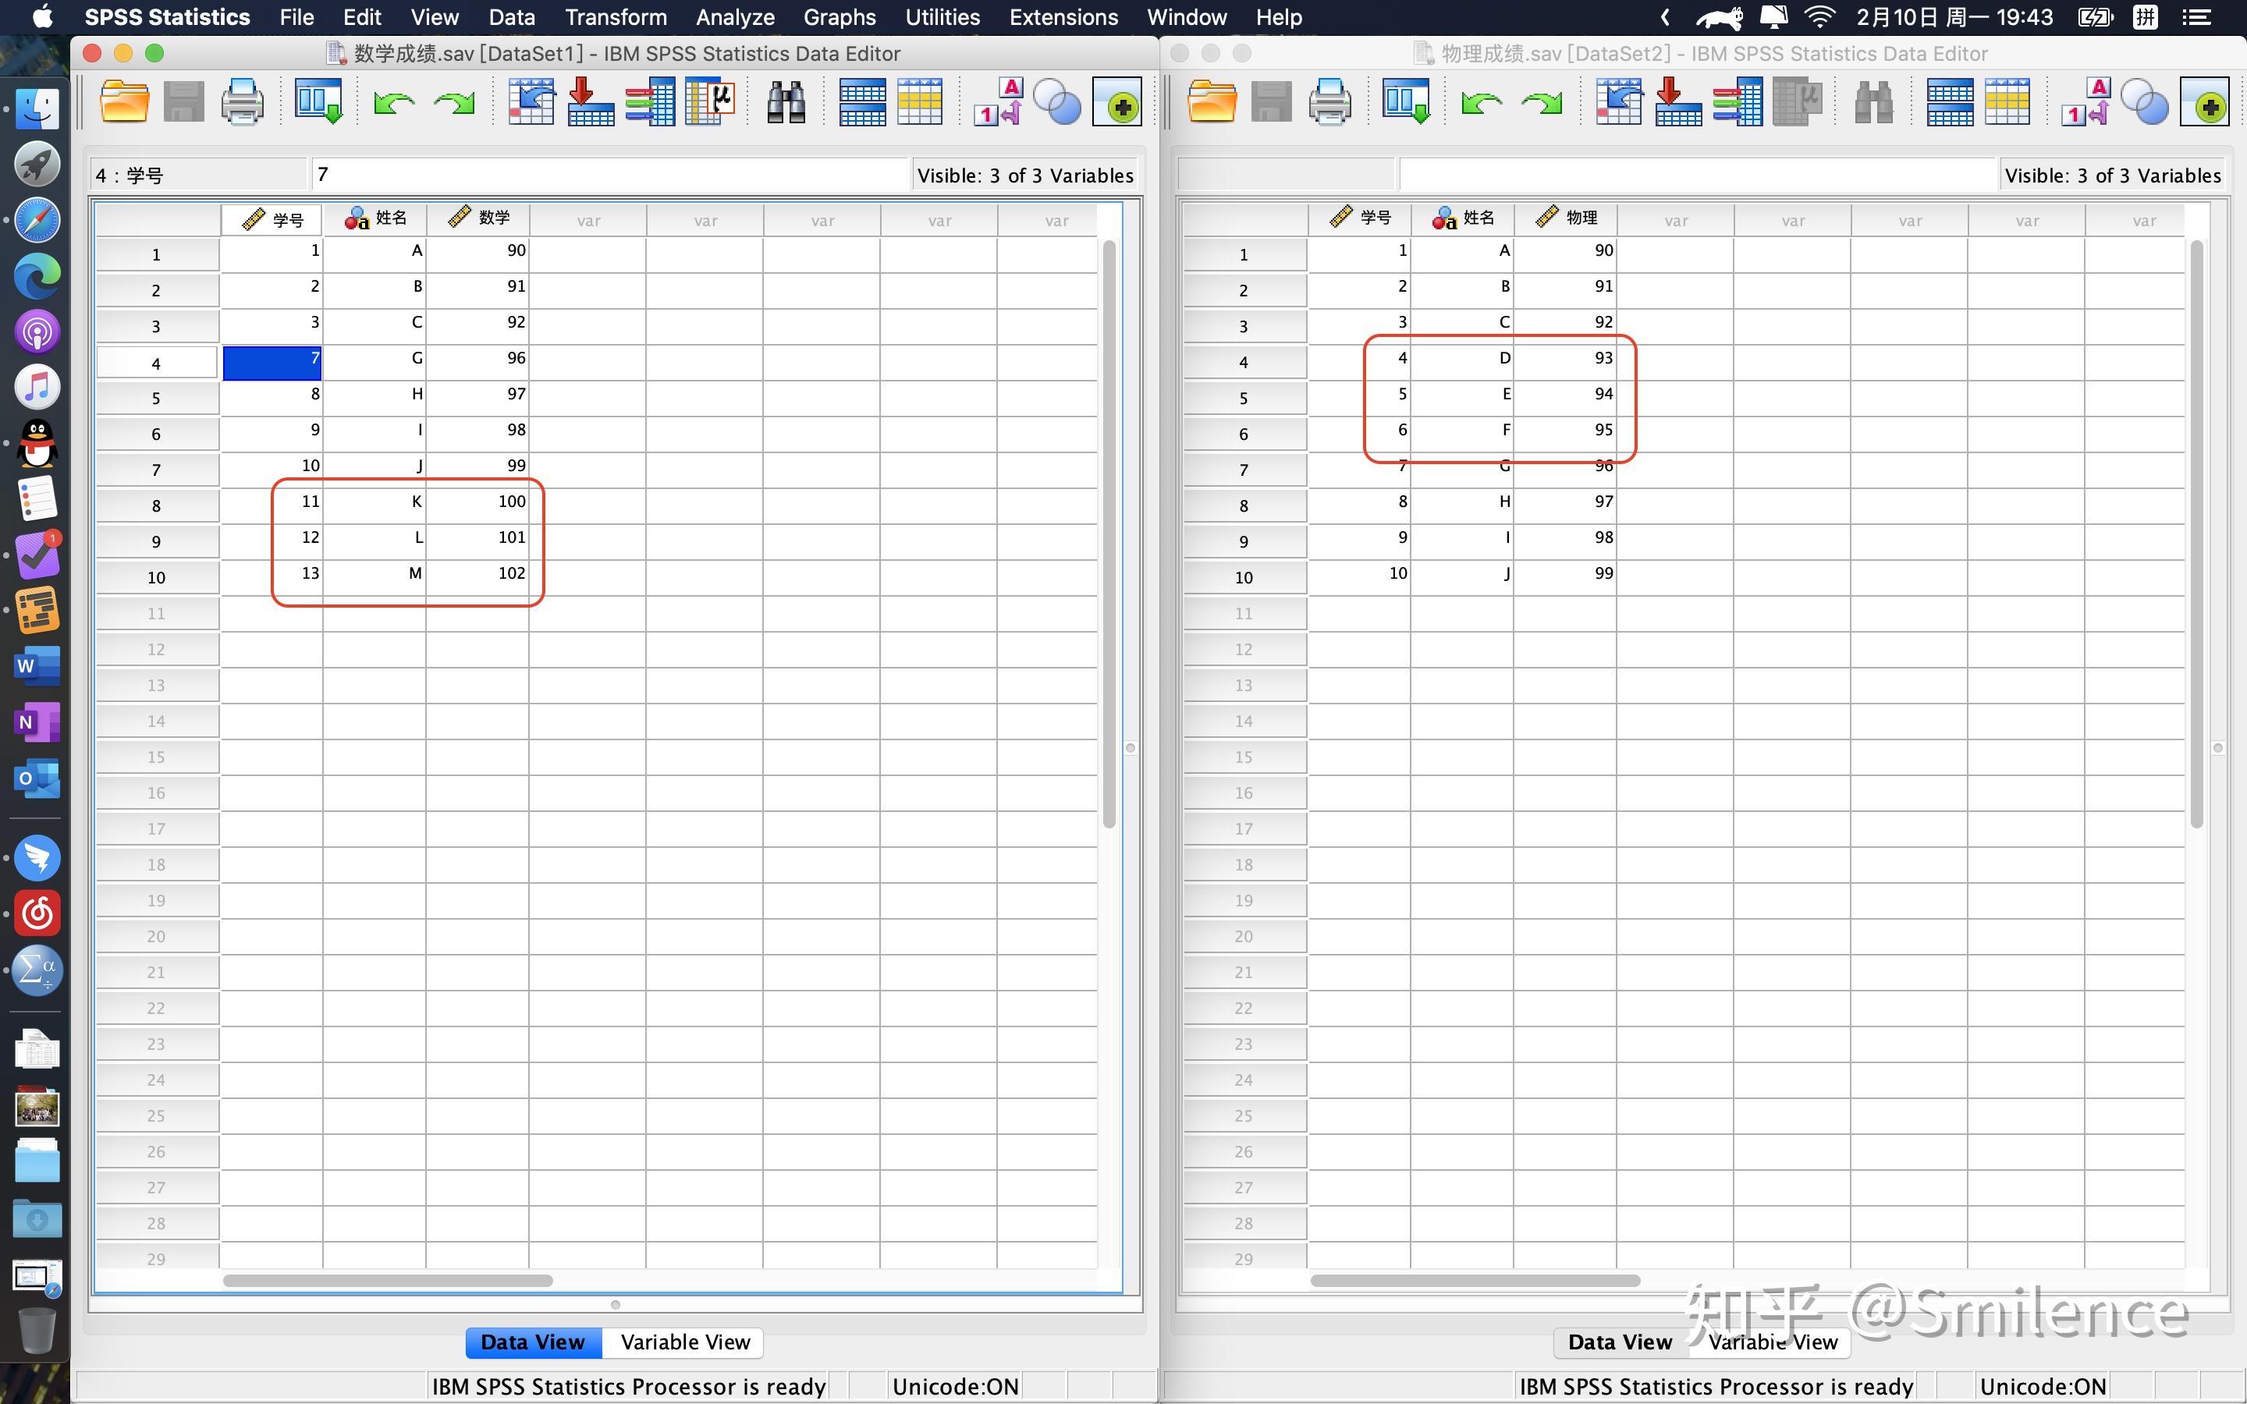
Task: Click Go to case icon in left window
Action: coord(531,102)
